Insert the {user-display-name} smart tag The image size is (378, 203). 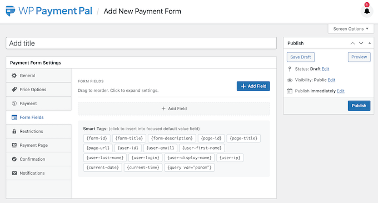click(189, 158)
